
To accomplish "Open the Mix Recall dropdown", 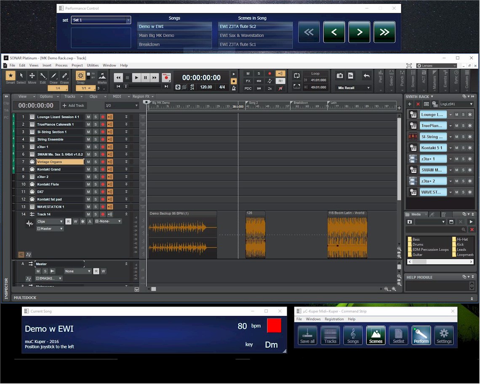I will (354, 88).
